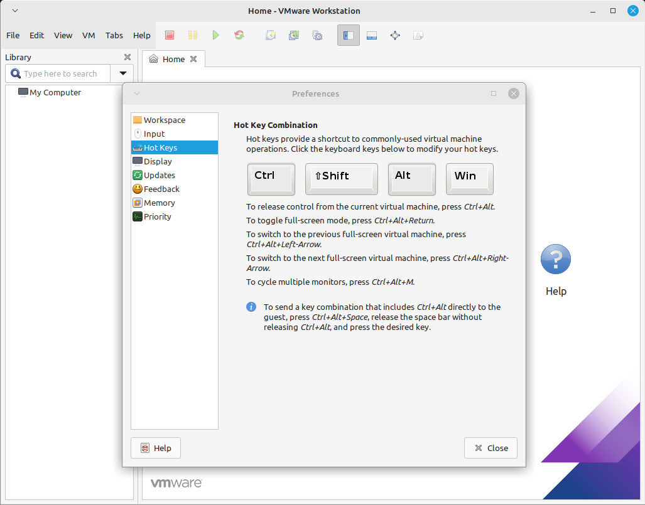This screenshot has height=505, width=645.
Task: Close the VMware Workstation window
Action: [633, 11]
